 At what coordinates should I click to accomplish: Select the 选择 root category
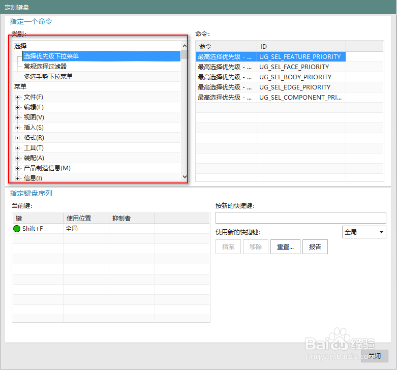(20, 46)
